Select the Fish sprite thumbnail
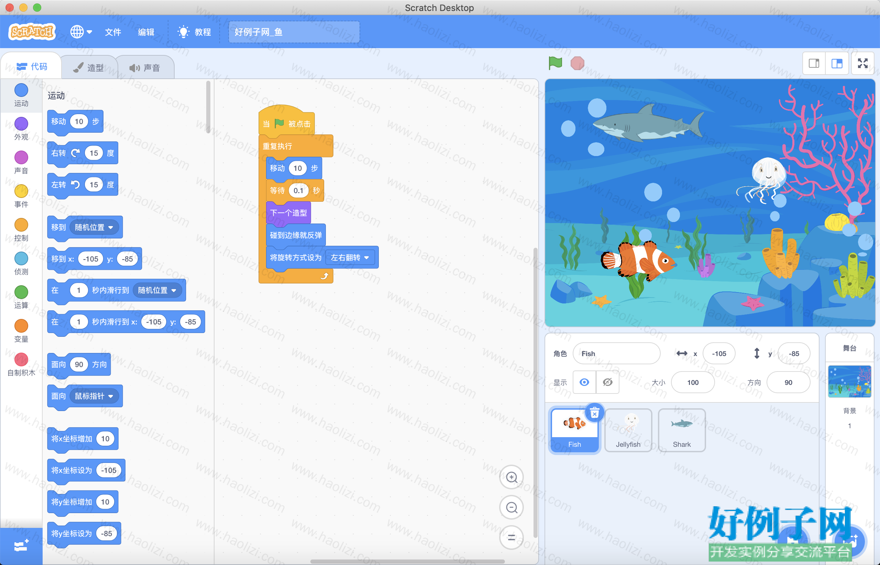Image resolution: width=880 pixels, height=565 pixels. [575, 431]
